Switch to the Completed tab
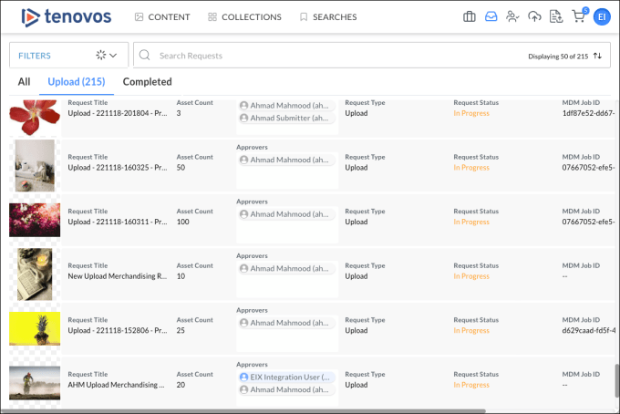Viewport: 620px width, 414px height. 147,82
